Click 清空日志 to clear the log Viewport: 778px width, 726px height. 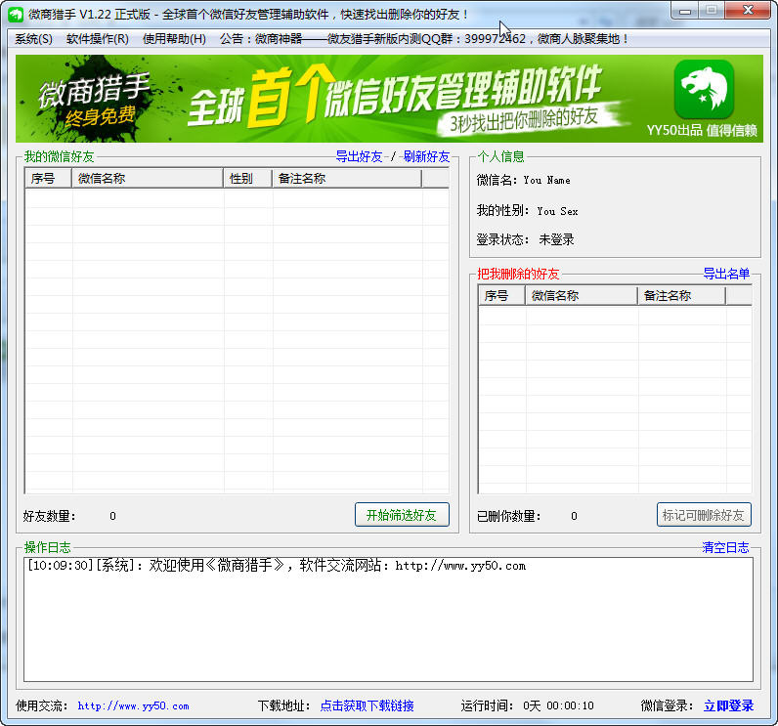(726, 547)
